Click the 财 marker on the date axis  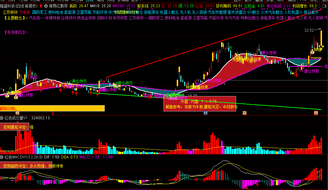pyautogui.click(x=205, y=113)
